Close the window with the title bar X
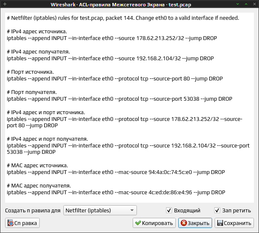Image resolution: width=259 pixels, height=233 pixels. [x=254, y=4]
